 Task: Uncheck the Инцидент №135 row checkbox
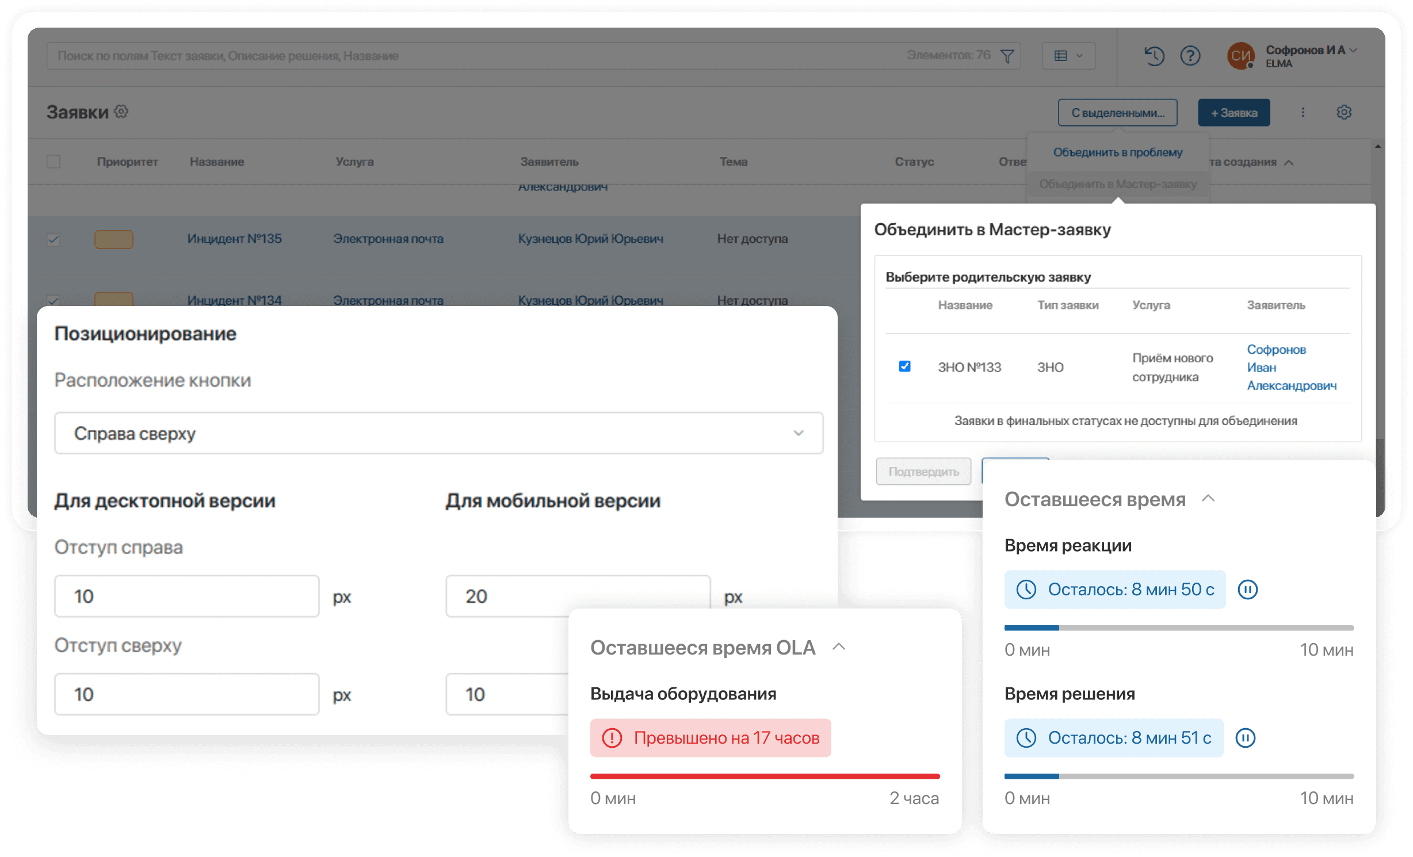coord(54,239)
